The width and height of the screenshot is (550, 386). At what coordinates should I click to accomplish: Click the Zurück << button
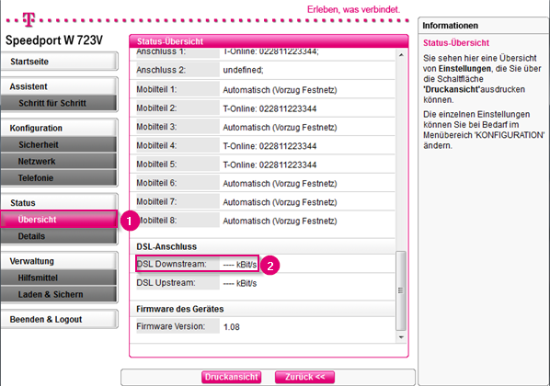[x=304, y=377]
